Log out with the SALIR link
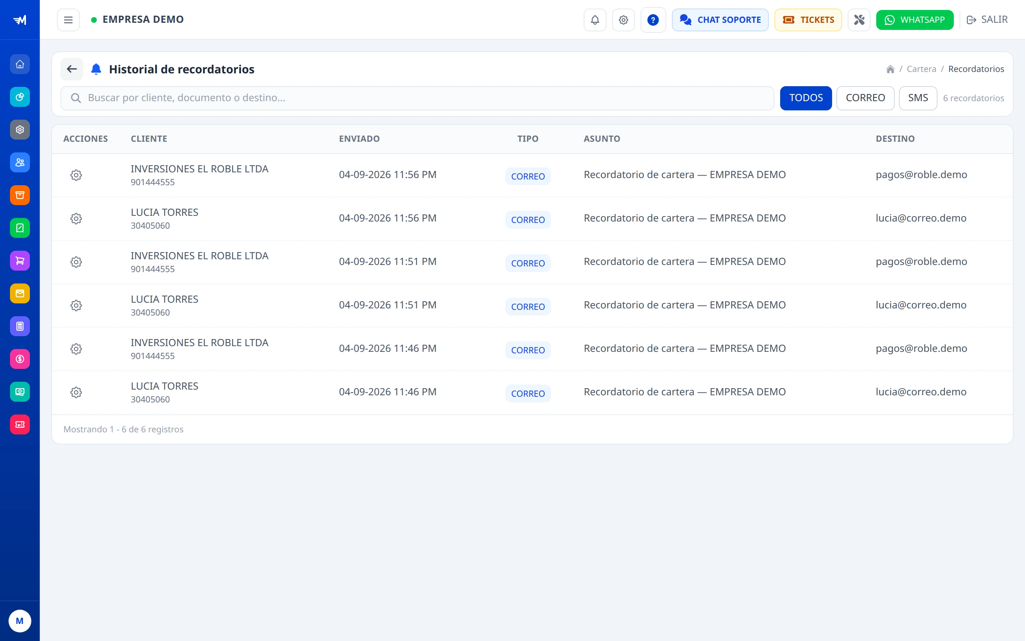The height and width of the screenshot is (641, 1025). 987,20
